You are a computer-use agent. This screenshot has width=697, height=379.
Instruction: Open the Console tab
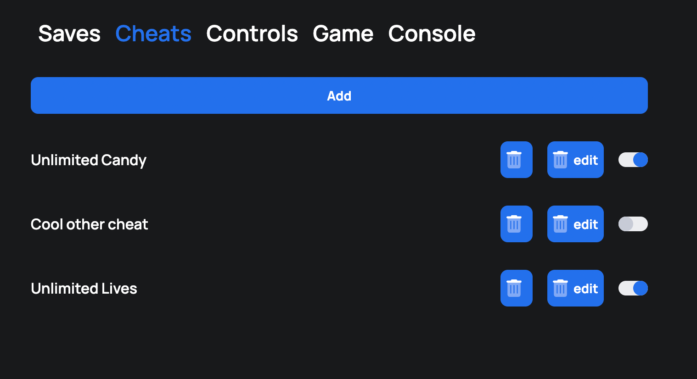(x=432, y=33)
